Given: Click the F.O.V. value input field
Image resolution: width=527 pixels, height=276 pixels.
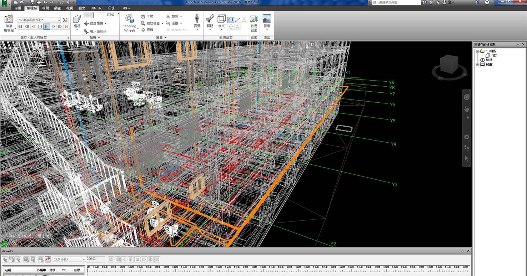Looking at the screenshot, I should pos(110,15).
